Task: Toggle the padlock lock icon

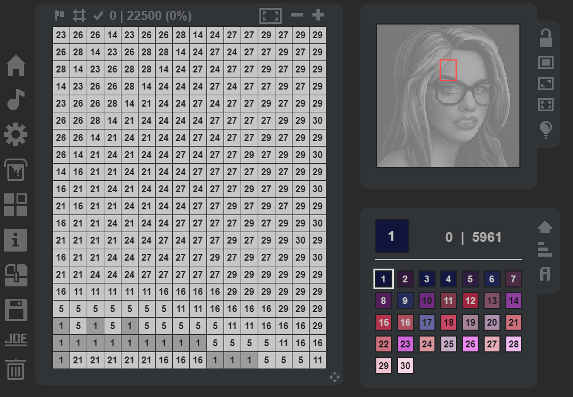Action: 546,38
